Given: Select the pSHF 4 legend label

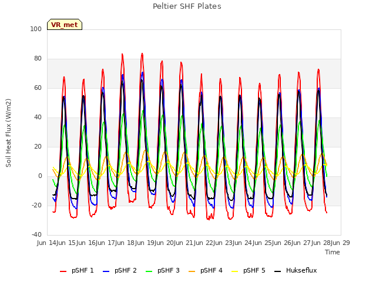Looking at the screenshot, I should coord(211,270).
